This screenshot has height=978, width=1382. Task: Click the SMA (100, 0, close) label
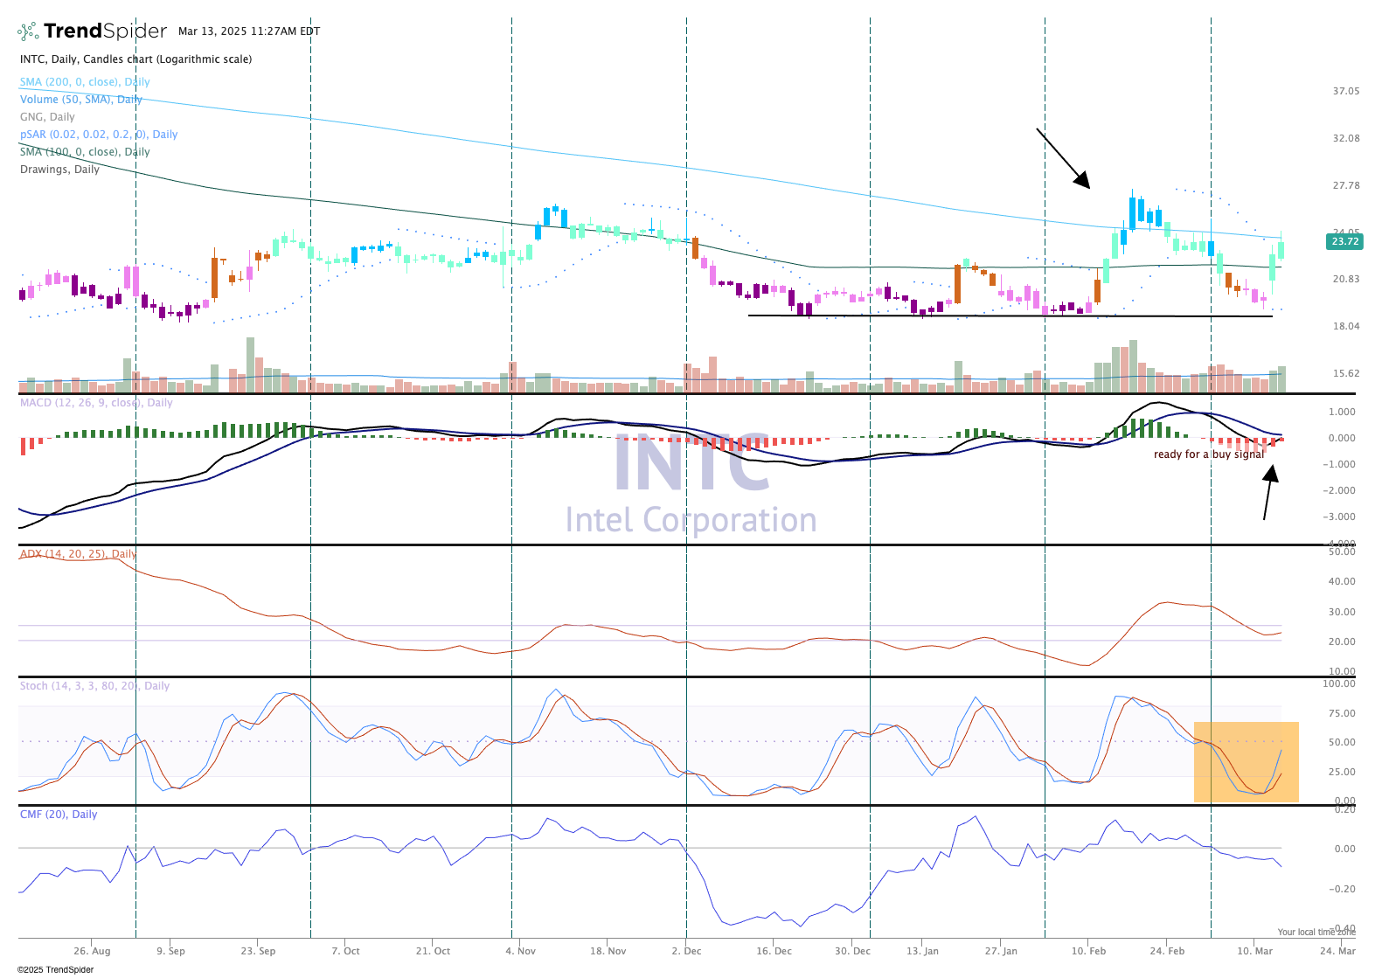(x=85, y=152)
